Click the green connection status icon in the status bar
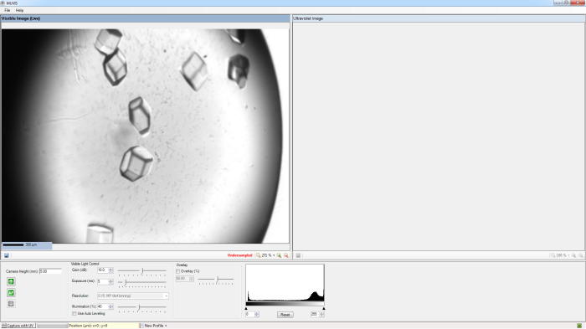The width and height of the screenshot is (586, 329). coord(579,326)
